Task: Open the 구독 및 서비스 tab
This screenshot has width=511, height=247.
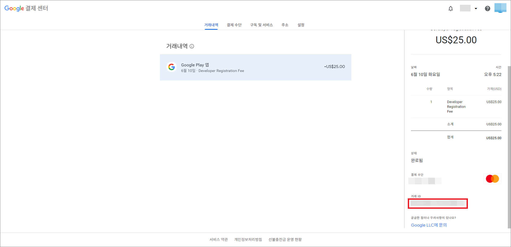Action: tap(261, 25)
